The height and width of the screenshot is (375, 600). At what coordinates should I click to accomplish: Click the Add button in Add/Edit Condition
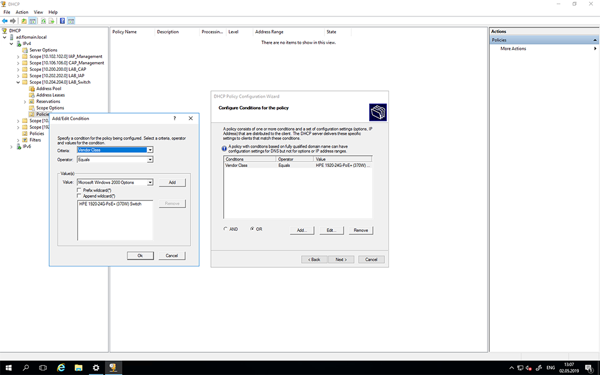tap(172, 182)
